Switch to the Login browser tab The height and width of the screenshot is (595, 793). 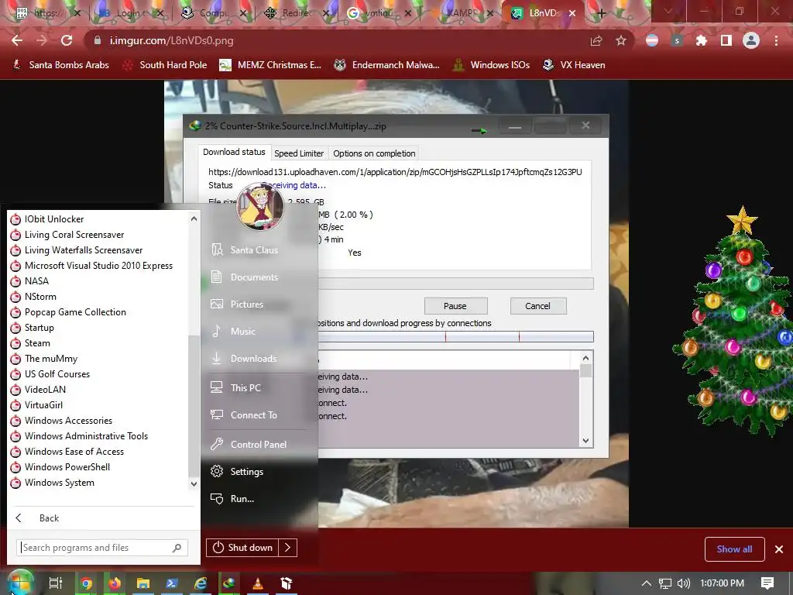tap(129, 13)
